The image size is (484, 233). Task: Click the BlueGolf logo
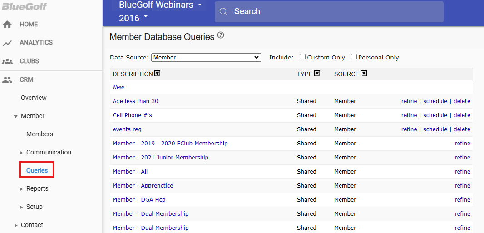[24, 6]
